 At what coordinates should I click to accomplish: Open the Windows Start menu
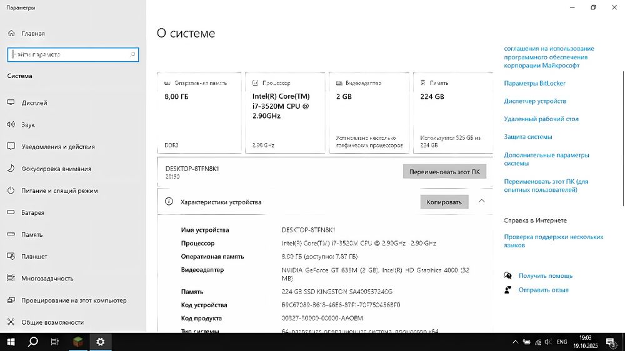[x=11, y=342]
